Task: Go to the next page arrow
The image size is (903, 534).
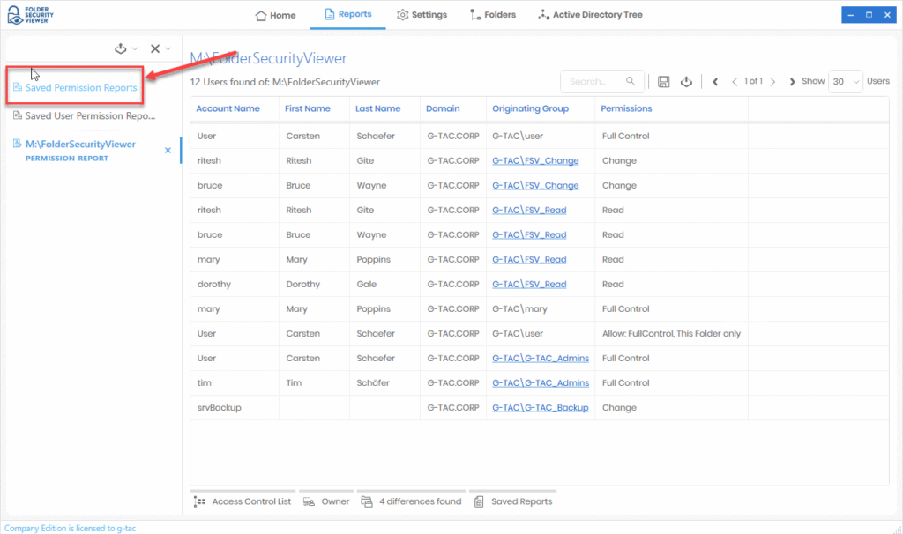Action: [772, 82]
